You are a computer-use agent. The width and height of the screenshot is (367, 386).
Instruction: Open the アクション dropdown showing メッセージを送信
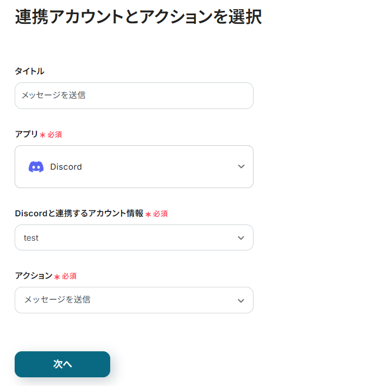pos(134,300)
